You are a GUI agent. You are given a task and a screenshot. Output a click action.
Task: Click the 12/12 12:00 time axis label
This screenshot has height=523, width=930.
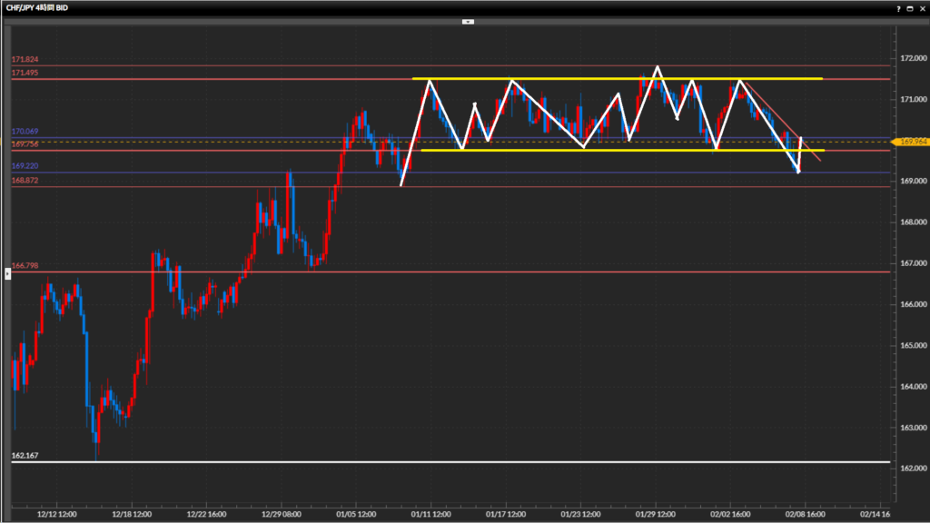pyautogui.click(x=56, y=512)
